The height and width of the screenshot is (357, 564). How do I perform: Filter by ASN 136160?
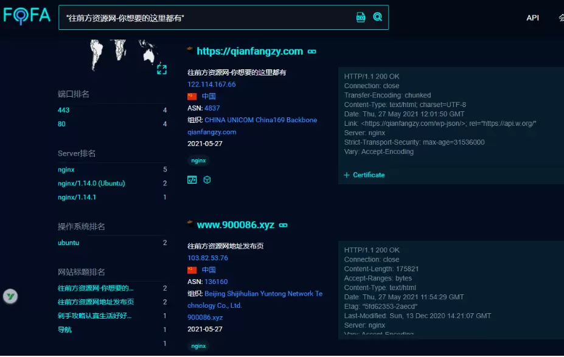(216, 282)
